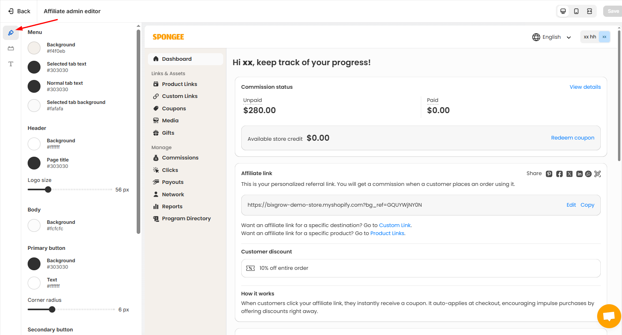Select the Commissions menu item
The height and width of the screenshot is (335, 622).
click(180, 158)
